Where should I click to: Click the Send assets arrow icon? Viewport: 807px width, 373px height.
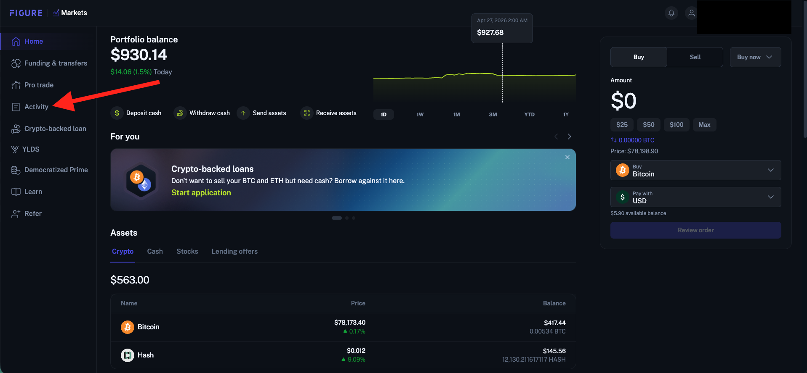243,113
